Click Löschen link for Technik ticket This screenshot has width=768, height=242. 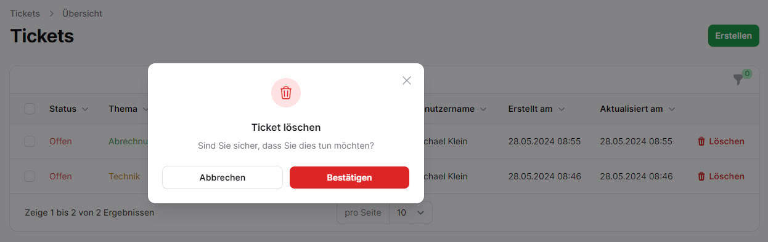[721, 176]
